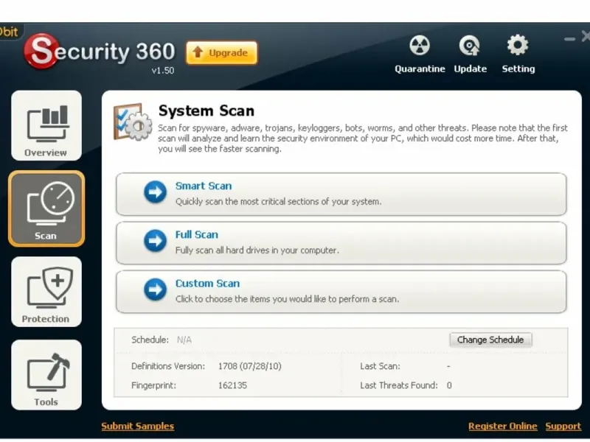Viewport: 590px width, 442px height.
Task: Click the blue arrow beside Custom Scan
Action: tap(155, 290)
